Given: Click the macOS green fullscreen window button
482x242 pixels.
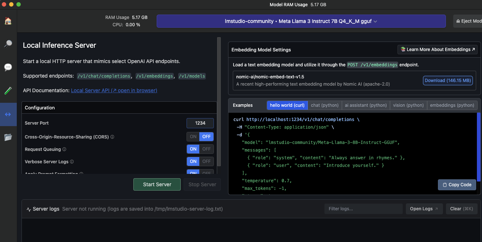Looking at the screenshot, I should click(19, 4).
